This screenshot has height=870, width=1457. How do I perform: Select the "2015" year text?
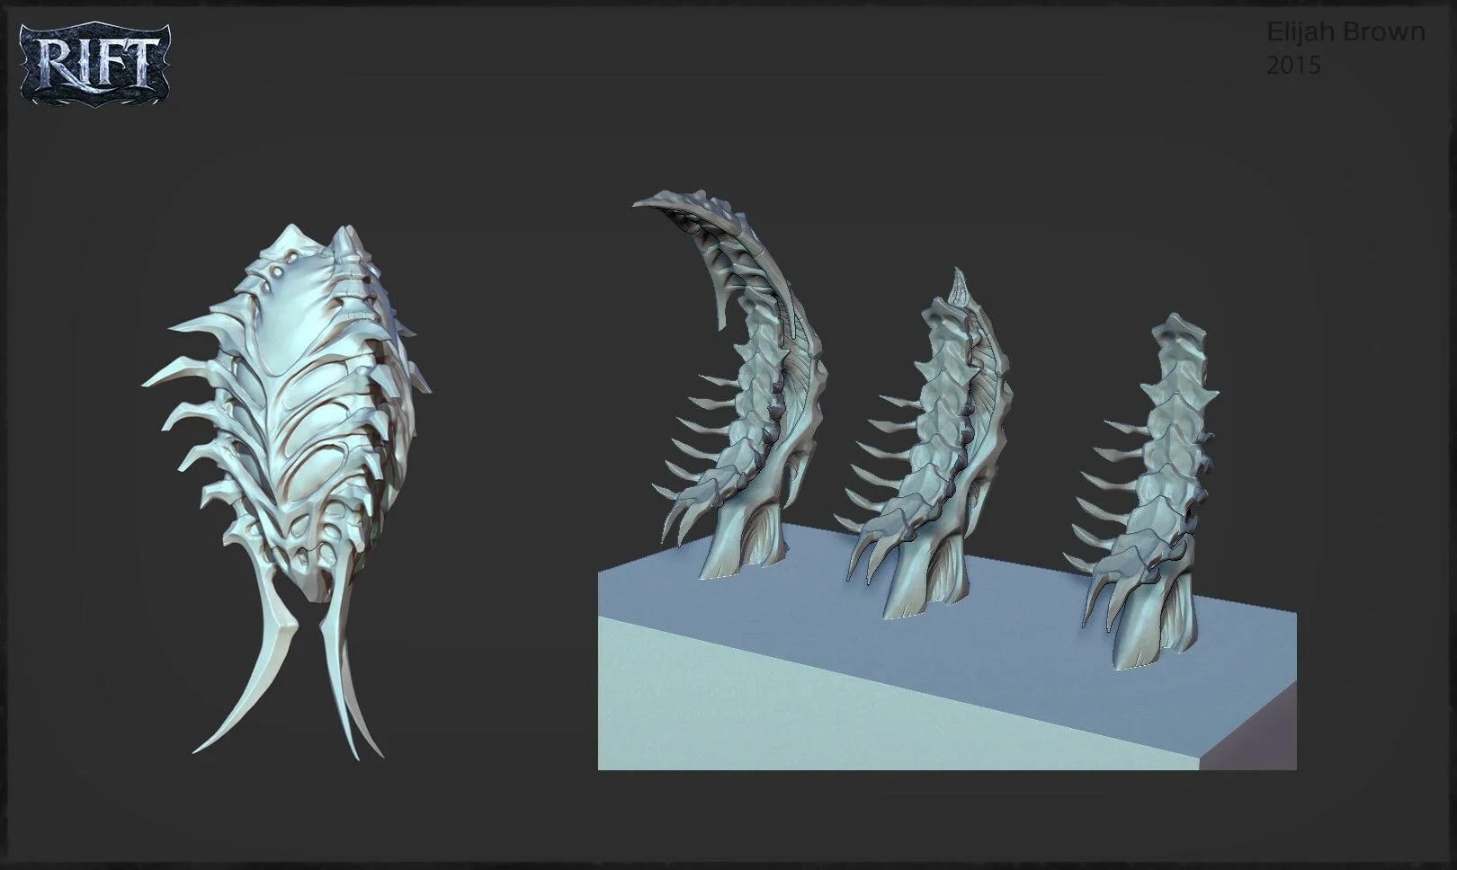1293,66
